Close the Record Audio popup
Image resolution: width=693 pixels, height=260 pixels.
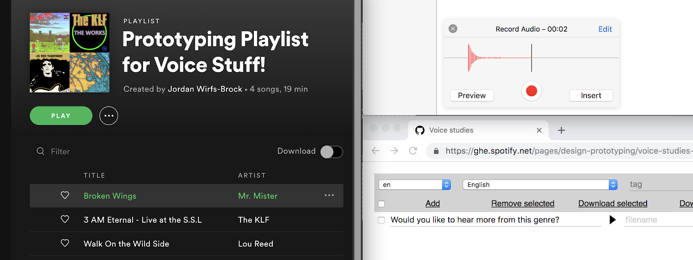(453, 29)
